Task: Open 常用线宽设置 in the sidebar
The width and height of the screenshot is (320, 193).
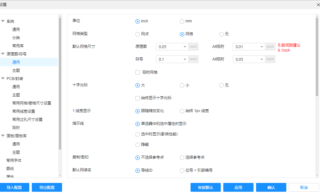Action: [x=24, y=111]
